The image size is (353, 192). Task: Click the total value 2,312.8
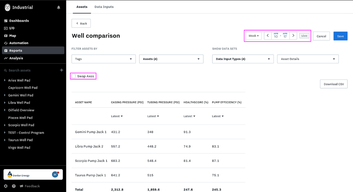coord(117,189)
